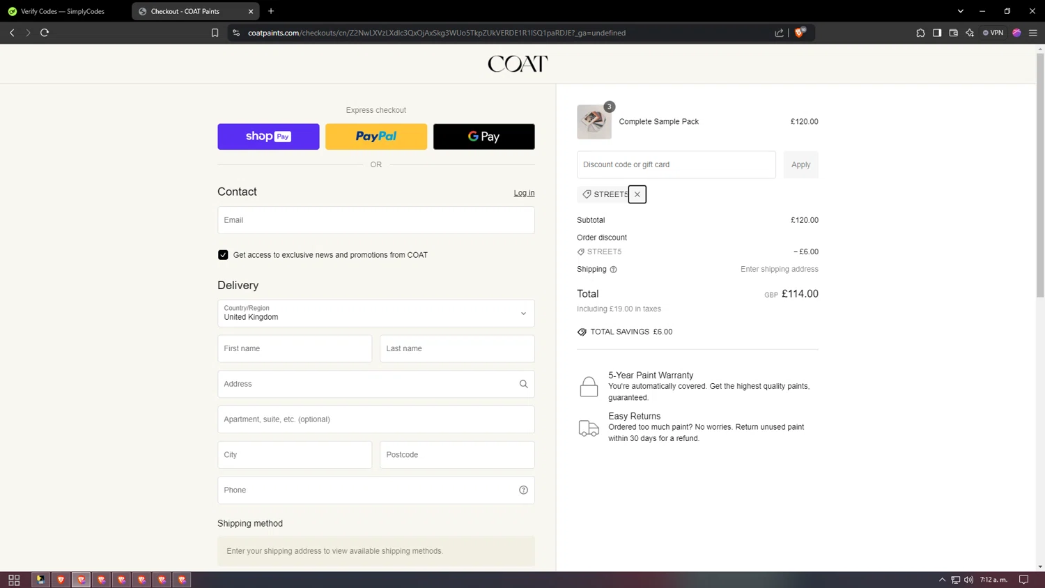1045x588 pixels.
Task: Click the page vertical scrollbar
Action: (x=1040, y=176)
